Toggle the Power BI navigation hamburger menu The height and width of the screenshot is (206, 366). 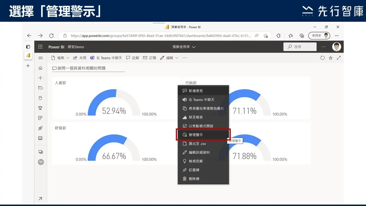tap(41, 58)
